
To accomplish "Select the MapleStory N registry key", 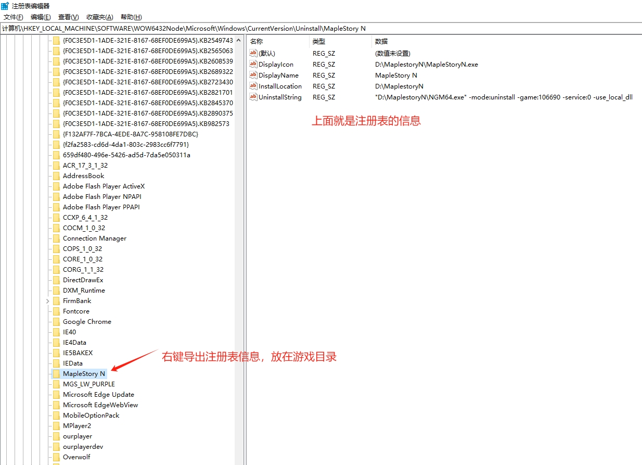I will point(84,374).
